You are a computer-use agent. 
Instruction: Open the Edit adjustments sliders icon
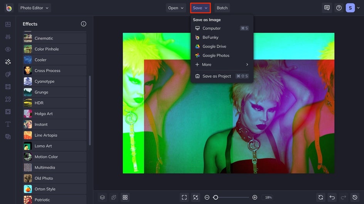click(x=8, y=37)
